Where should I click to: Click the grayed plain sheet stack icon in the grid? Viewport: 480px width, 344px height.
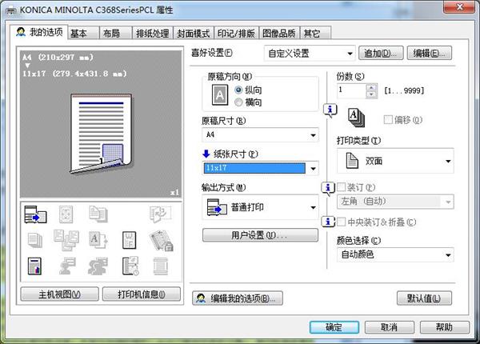coord(35,240)
